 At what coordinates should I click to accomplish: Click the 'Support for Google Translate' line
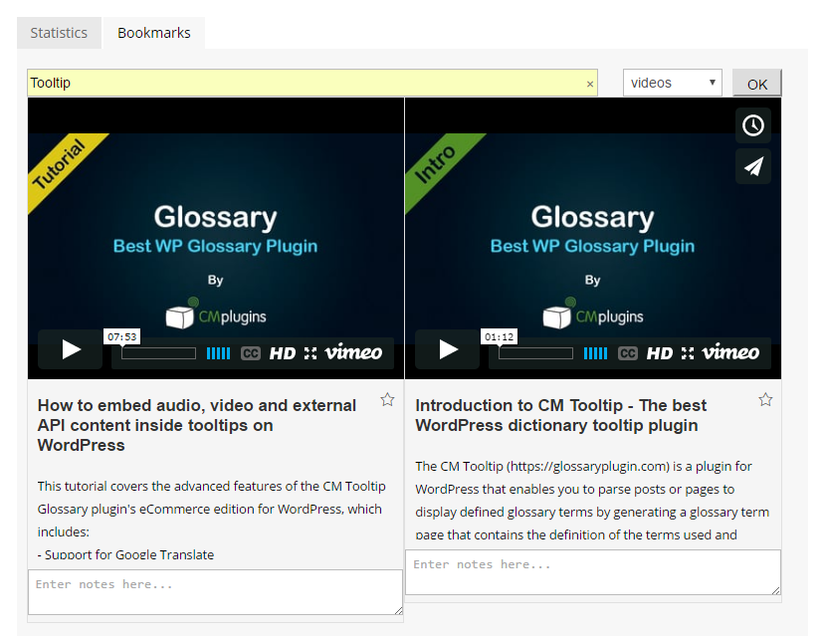tap(125, 554)
